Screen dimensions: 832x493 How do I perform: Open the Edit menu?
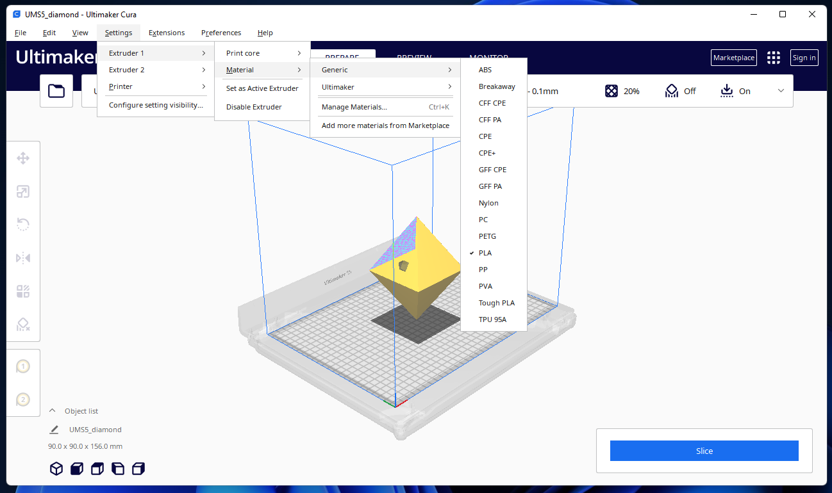[x=49, y=33]
